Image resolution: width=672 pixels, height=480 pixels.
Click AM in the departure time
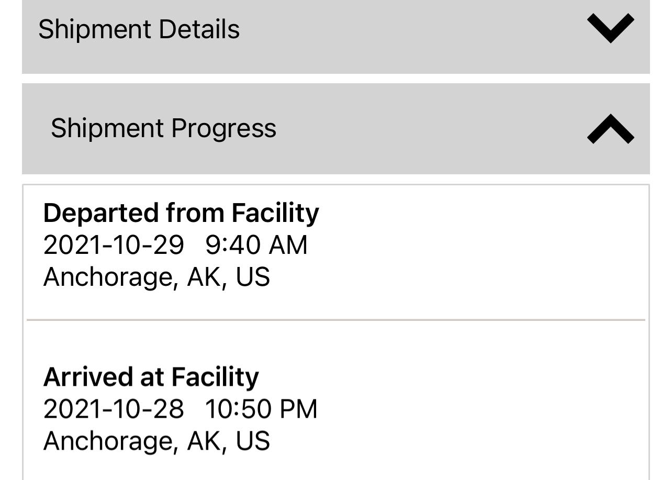[288, 245]
